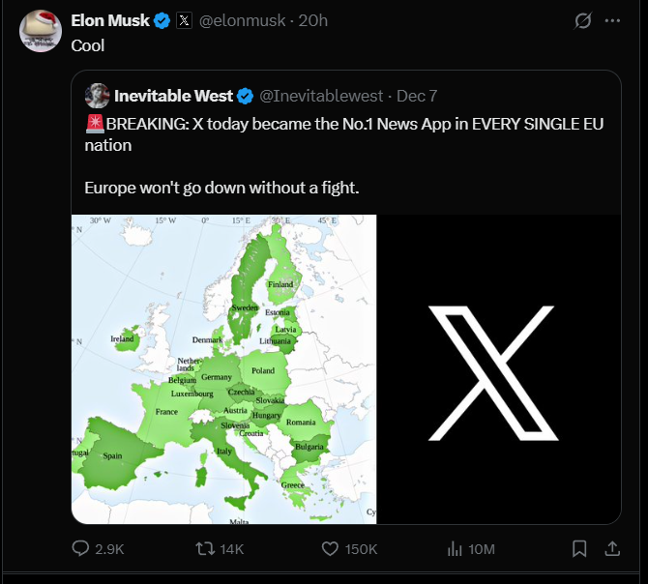This screenshot has height=584, width=648.
Task: Click the share upload icon
Action: point(611,548)
